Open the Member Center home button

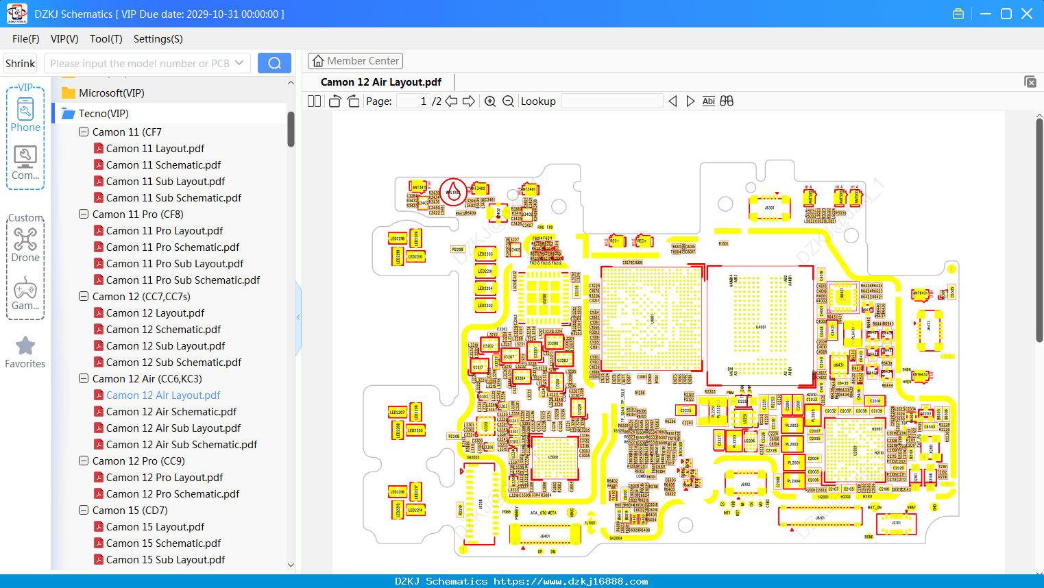[x=355, y=61]
